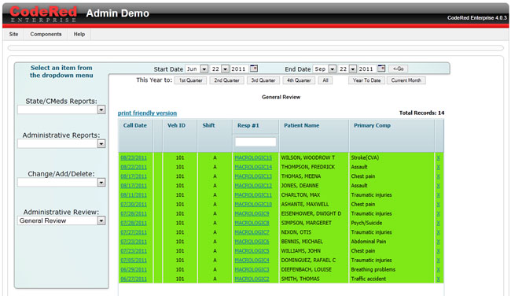Screen dimensions: 511x296
Task: Open the call dated 07/05/2011
Action: 134,261
